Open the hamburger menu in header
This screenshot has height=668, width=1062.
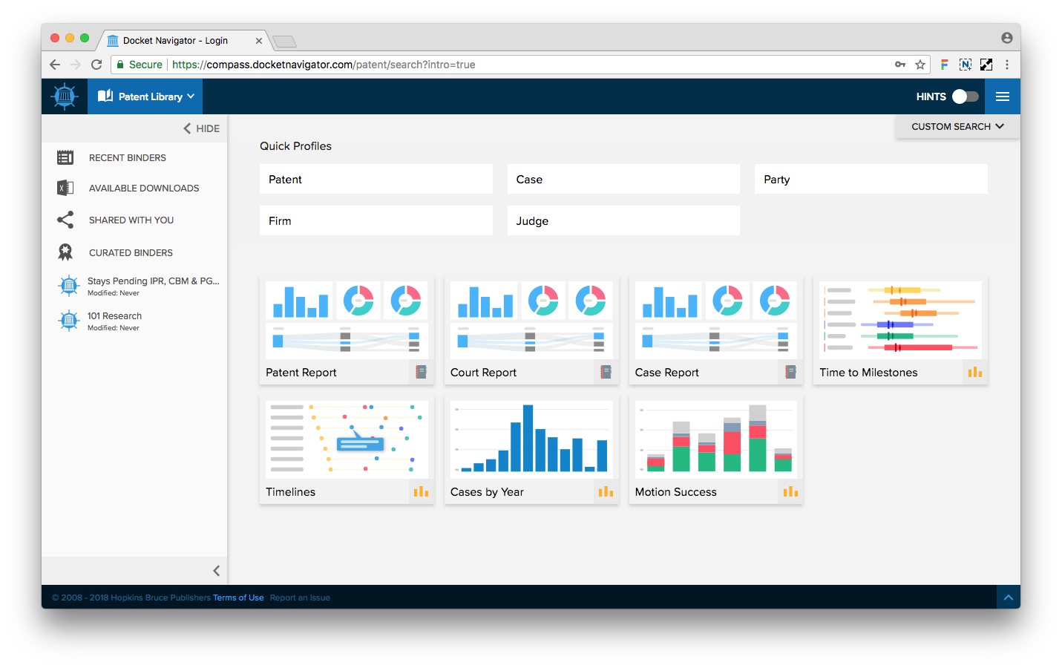coord(1003,96)
